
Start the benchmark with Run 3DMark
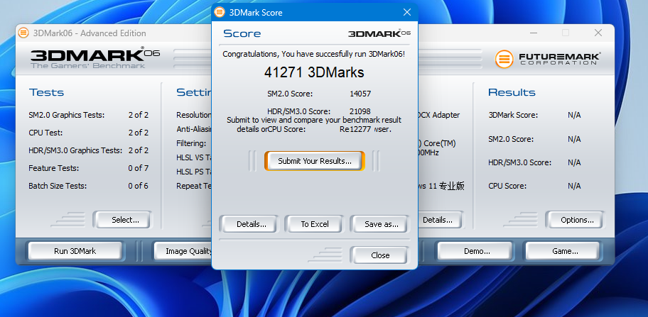(75, 251)
